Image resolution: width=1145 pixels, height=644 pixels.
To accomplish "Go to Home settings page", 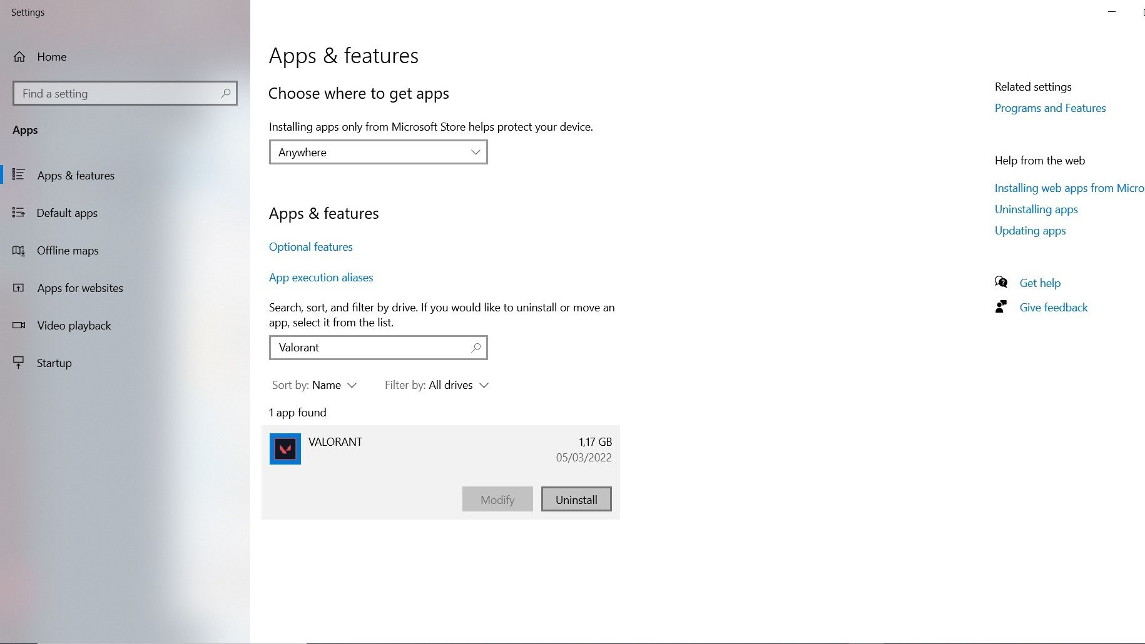I will [52, 57].
